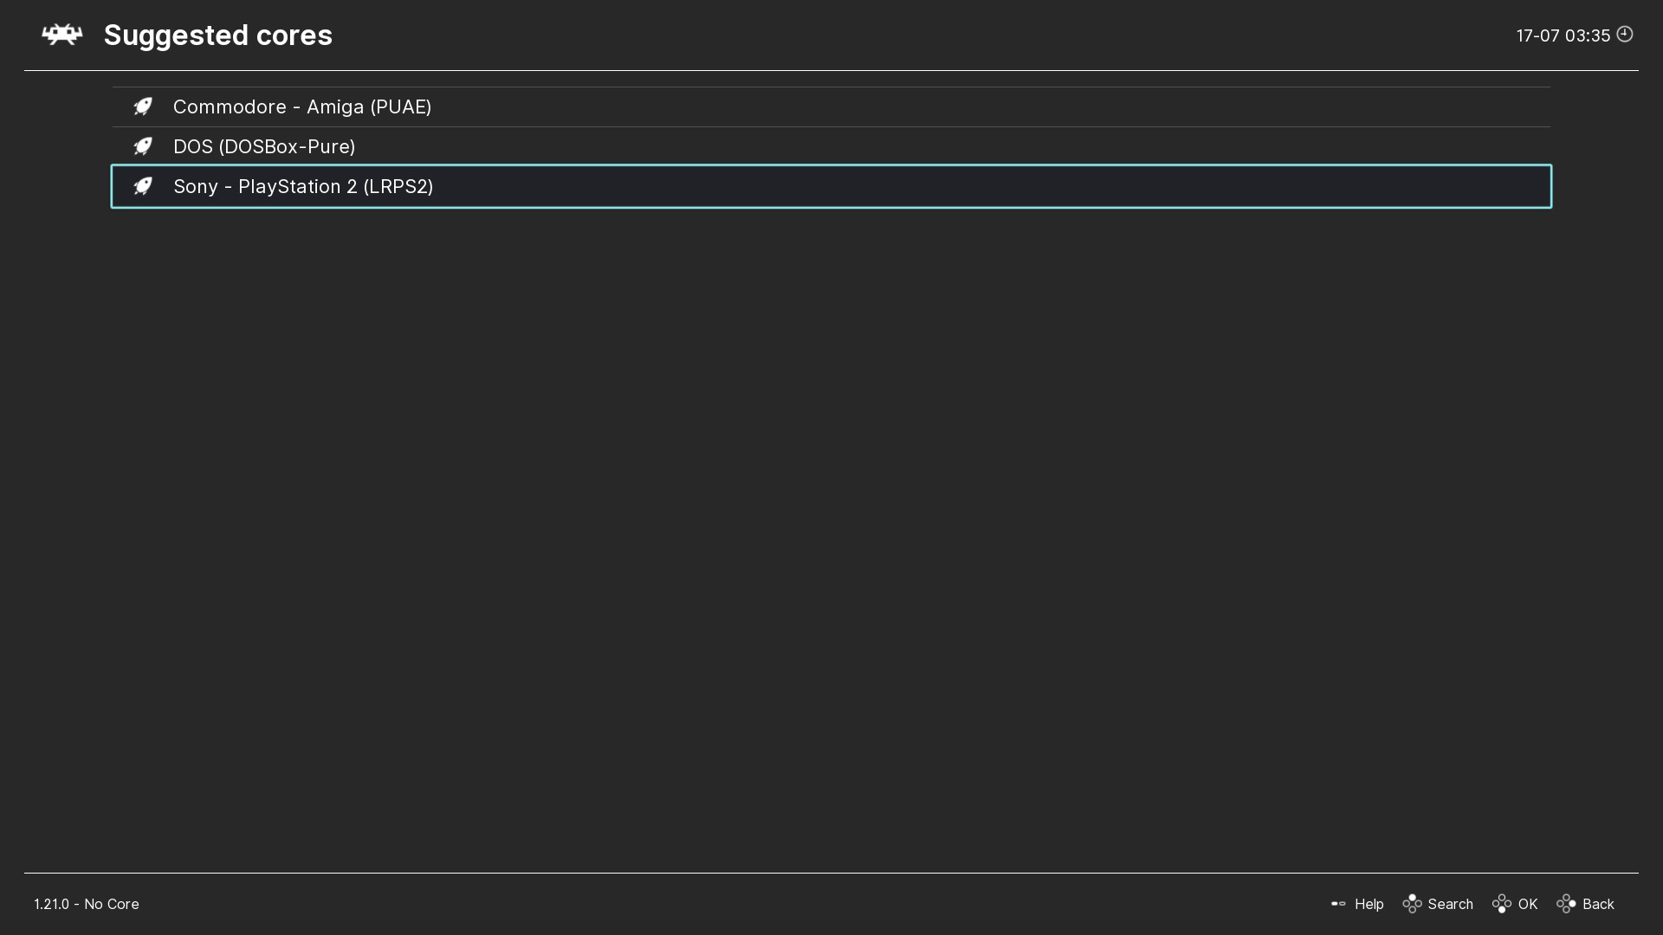This screenshot has height=935, width=1663.
Task: Click the clock icon near the time
Action: (1625, 35)
